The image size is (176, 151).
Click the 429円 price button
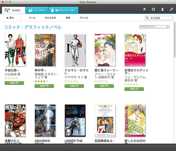tap(74, 86)
